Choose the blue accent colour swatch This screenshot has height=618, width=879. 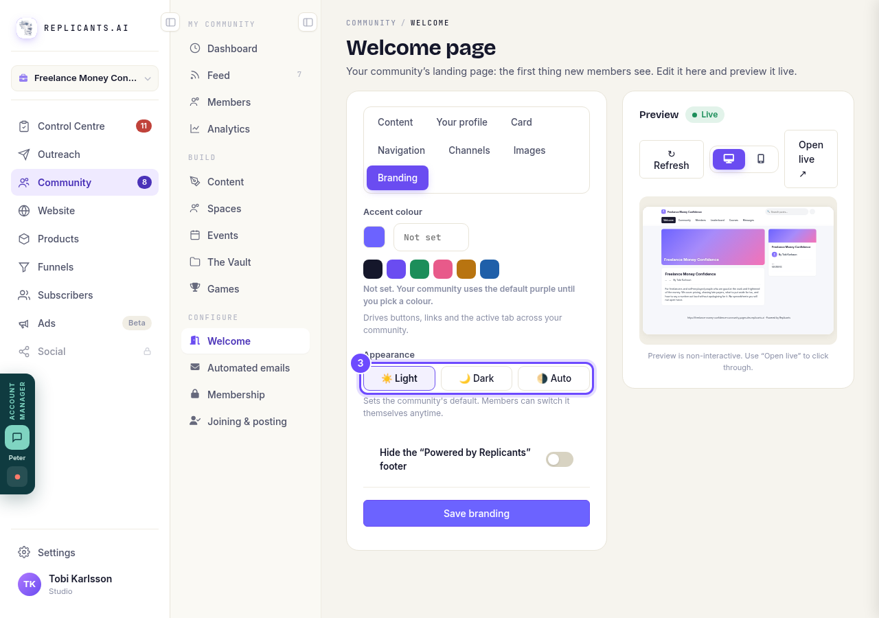coord(490,269)
